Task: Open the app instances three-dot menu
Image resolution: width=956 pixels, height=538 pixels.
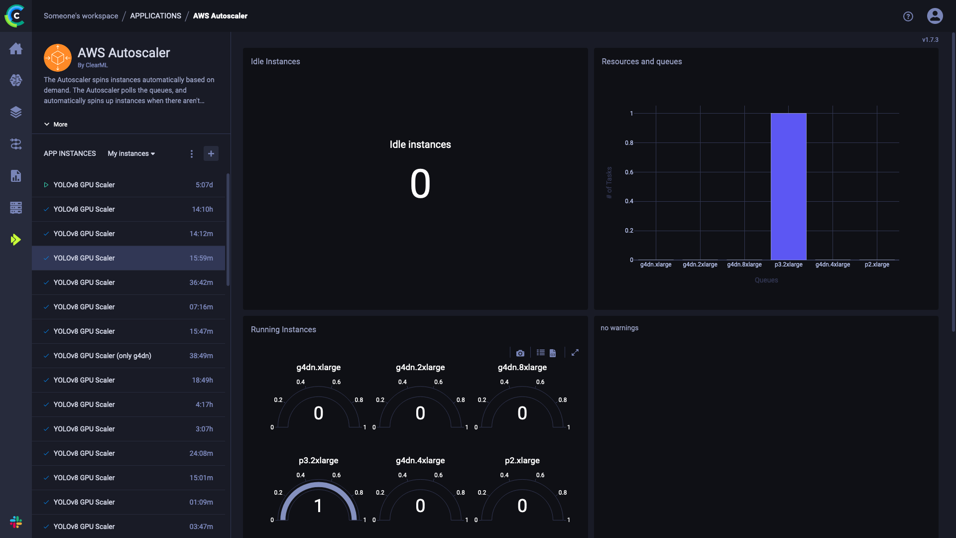Action: 192,154
